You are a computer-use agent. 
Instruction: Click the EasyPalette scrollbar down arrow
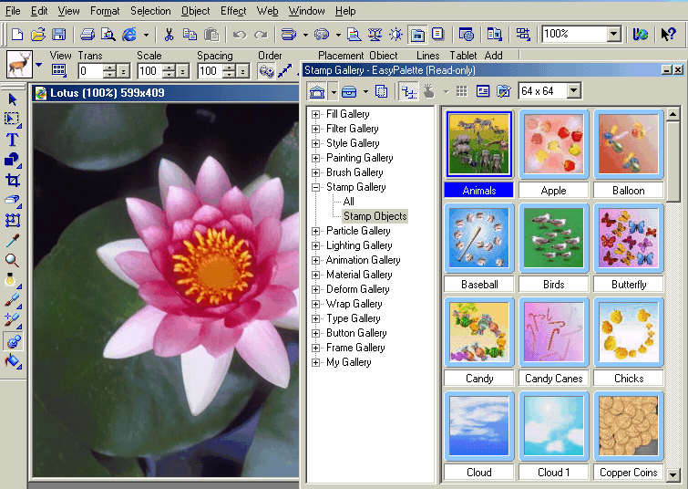[673, 474]
